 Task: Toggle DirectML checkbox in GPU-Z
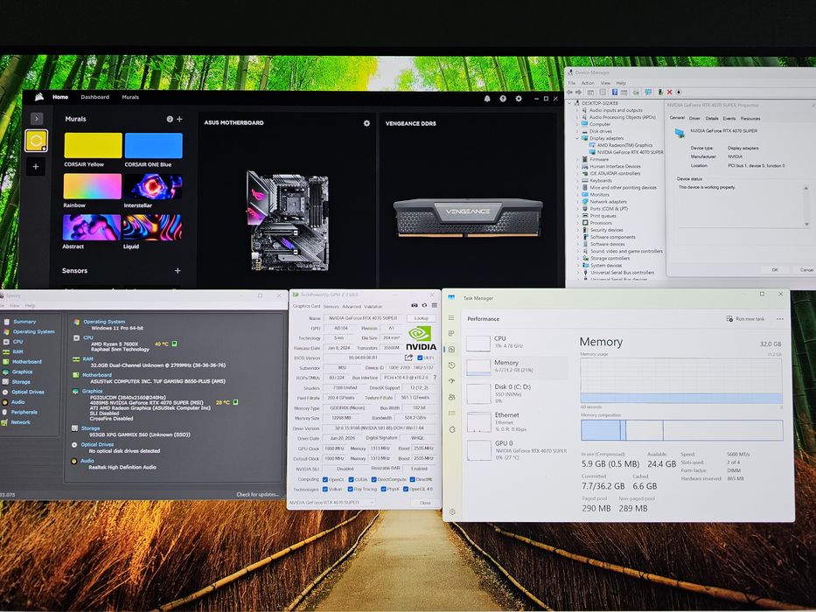coord(412,480)
